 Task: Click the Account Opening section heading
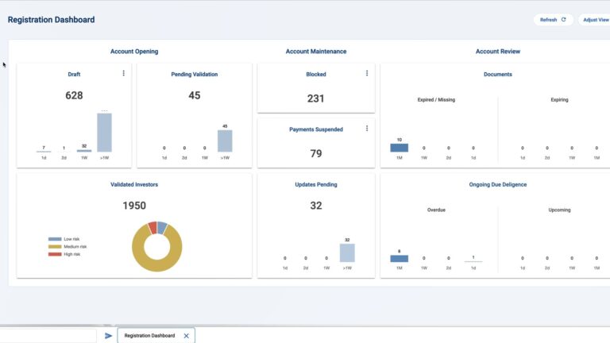coord(134,52)
